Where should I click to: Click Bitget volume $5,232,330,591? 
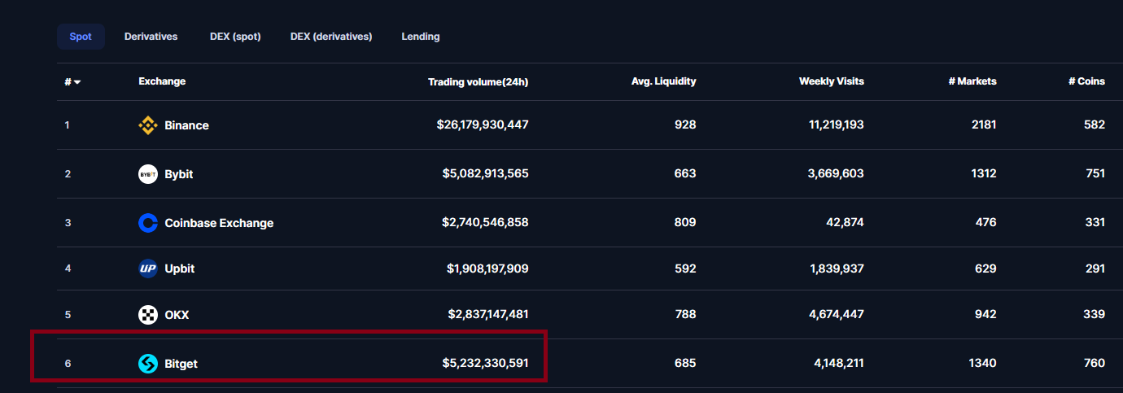pyautogui.click(x=486, y=364)
